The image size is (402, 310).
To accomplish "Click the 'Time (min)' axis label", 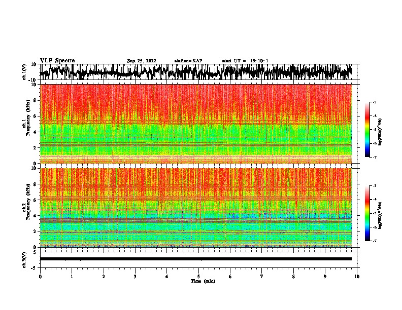I will [x=203, y=281].
